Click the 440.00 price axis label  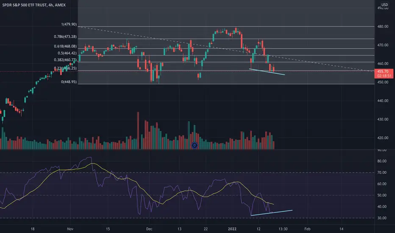[x=383, y=101]
